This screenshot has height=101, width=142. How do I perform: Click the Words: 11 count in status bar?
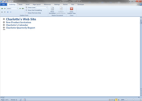[14, 100]
